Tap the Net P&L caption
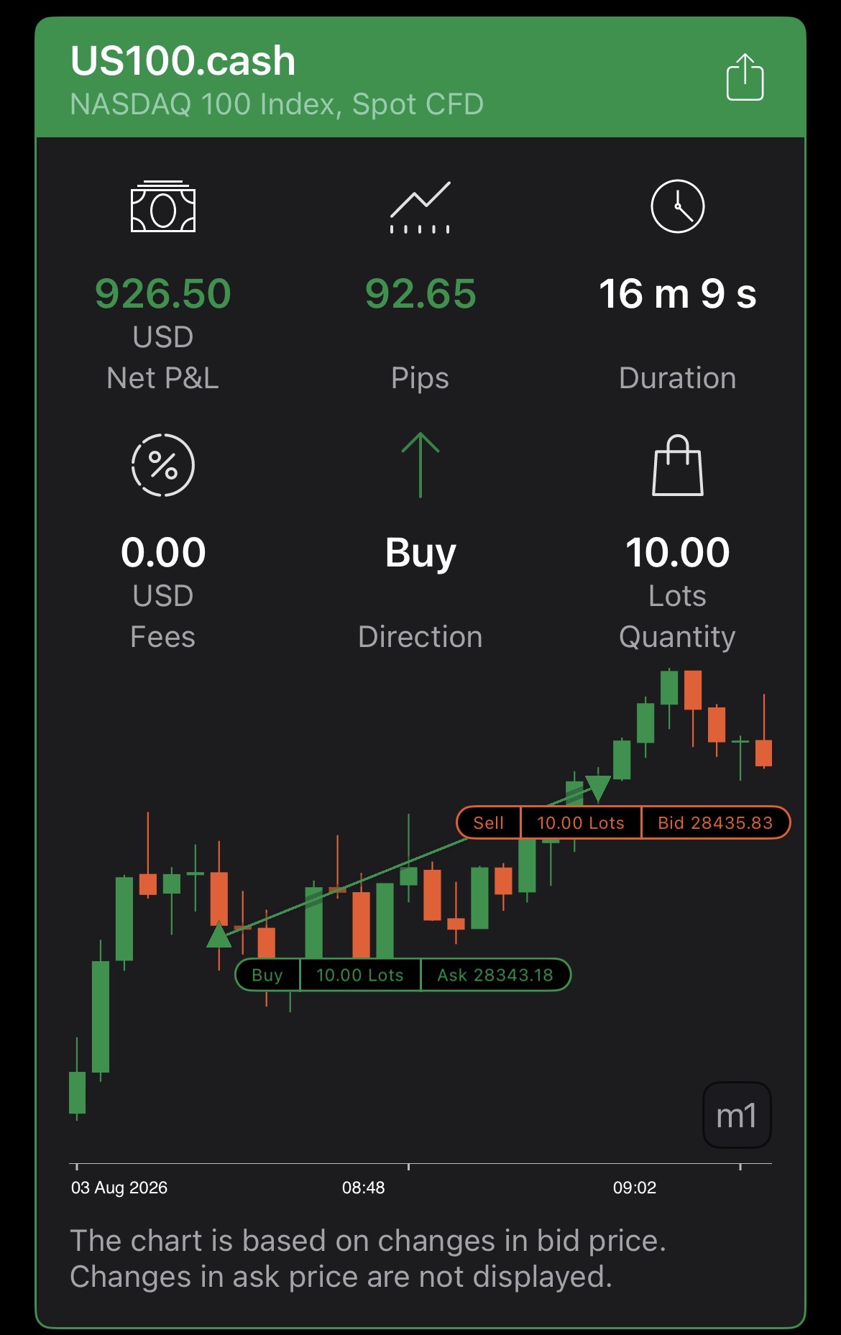841x1335 pixels. (163, 378)
